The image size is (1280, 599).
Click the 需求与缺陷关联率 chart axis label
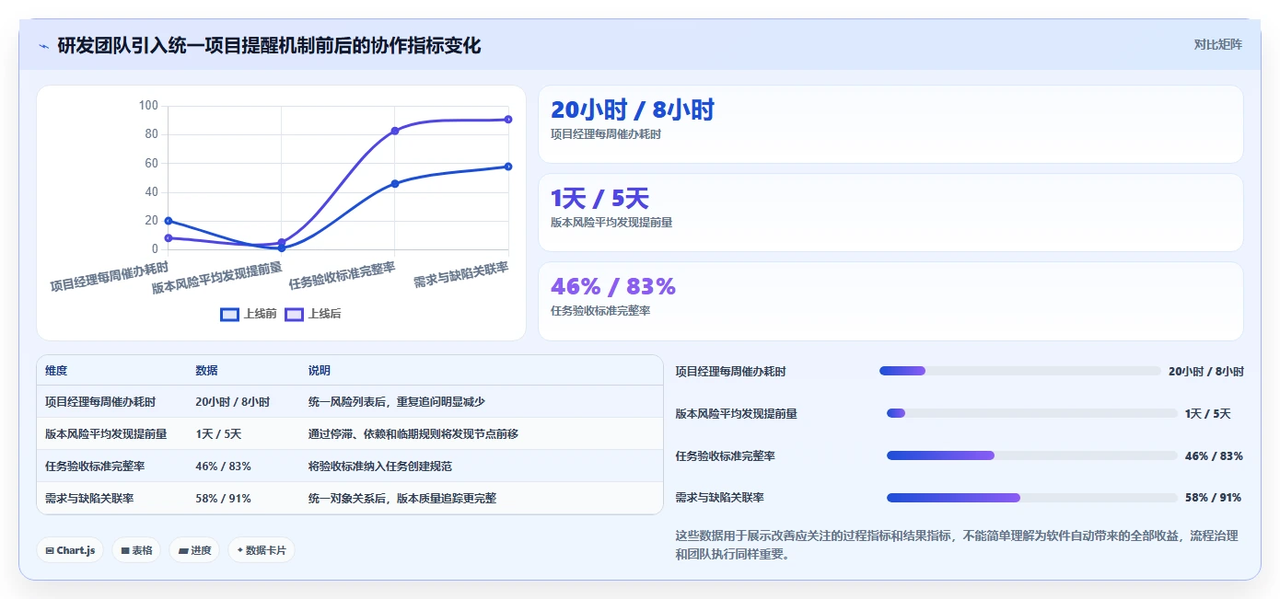pos(461,274)
